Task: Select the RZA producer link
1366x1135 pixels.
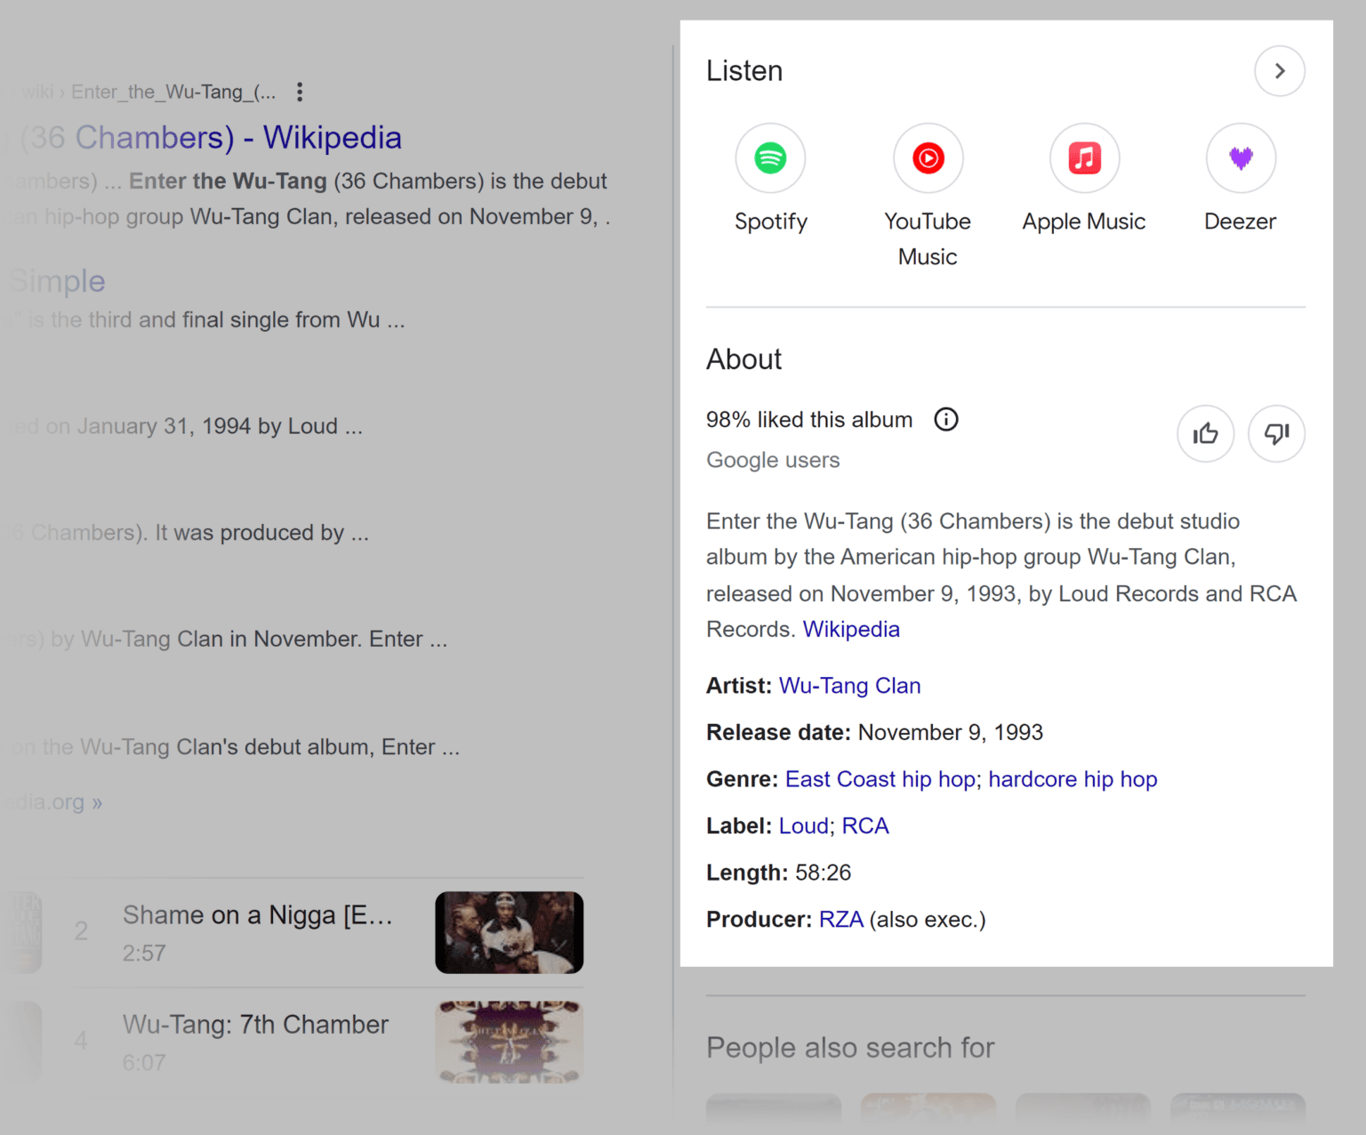Action: point(840,920)
